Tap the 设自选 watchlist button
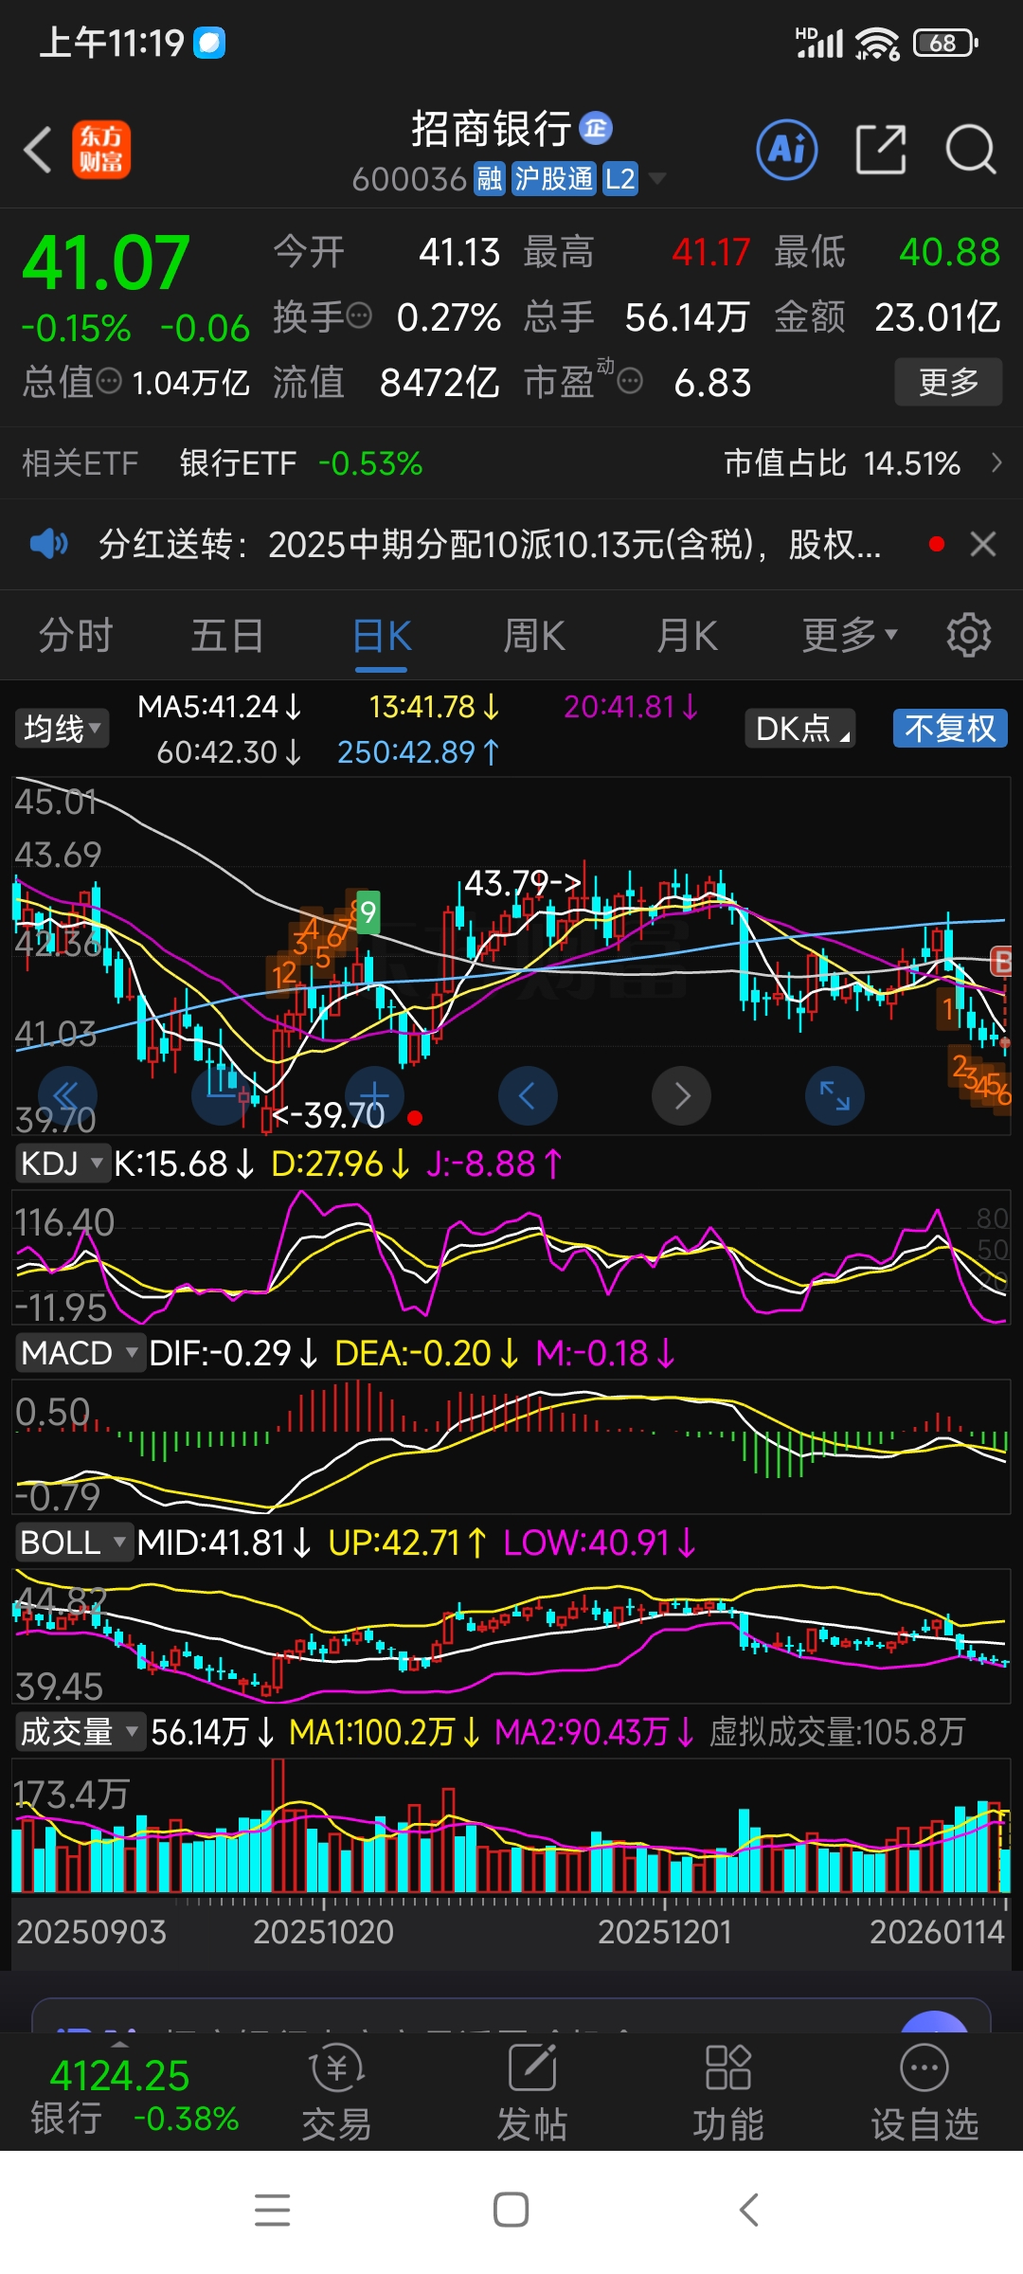This screenshot has height=2274, width=1023. (924, 2094)
